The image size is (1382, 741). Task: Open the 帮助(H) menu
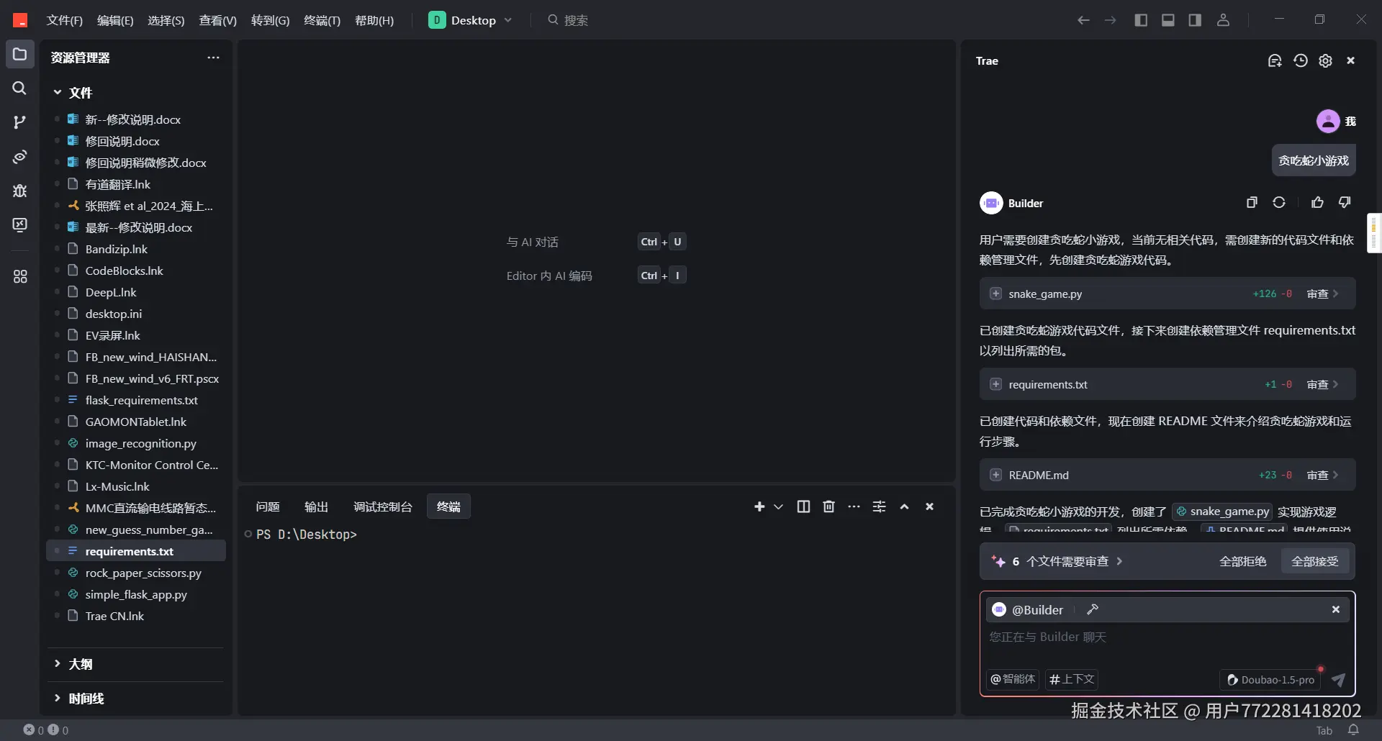click(x=374, y=21)
